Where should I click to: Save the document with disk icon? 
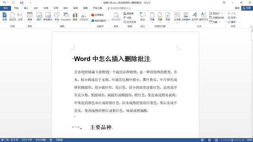pyautogui.click(x=22, y=3)
